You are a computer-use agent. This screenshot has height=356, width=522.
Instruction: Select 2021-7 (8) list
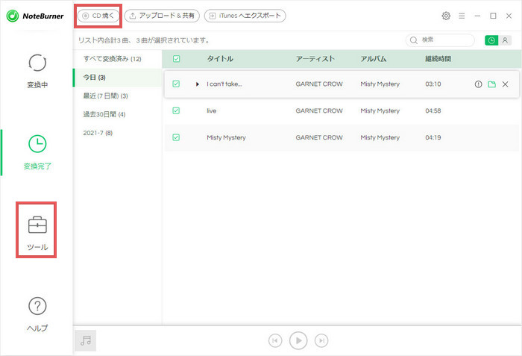coord(117,133)
